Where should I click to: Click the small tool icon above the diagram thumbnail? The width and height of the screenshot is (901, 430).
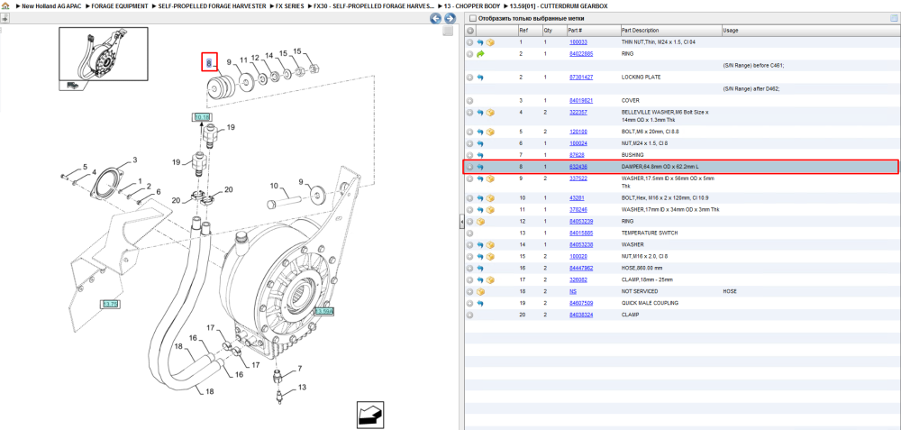(4, 18)
